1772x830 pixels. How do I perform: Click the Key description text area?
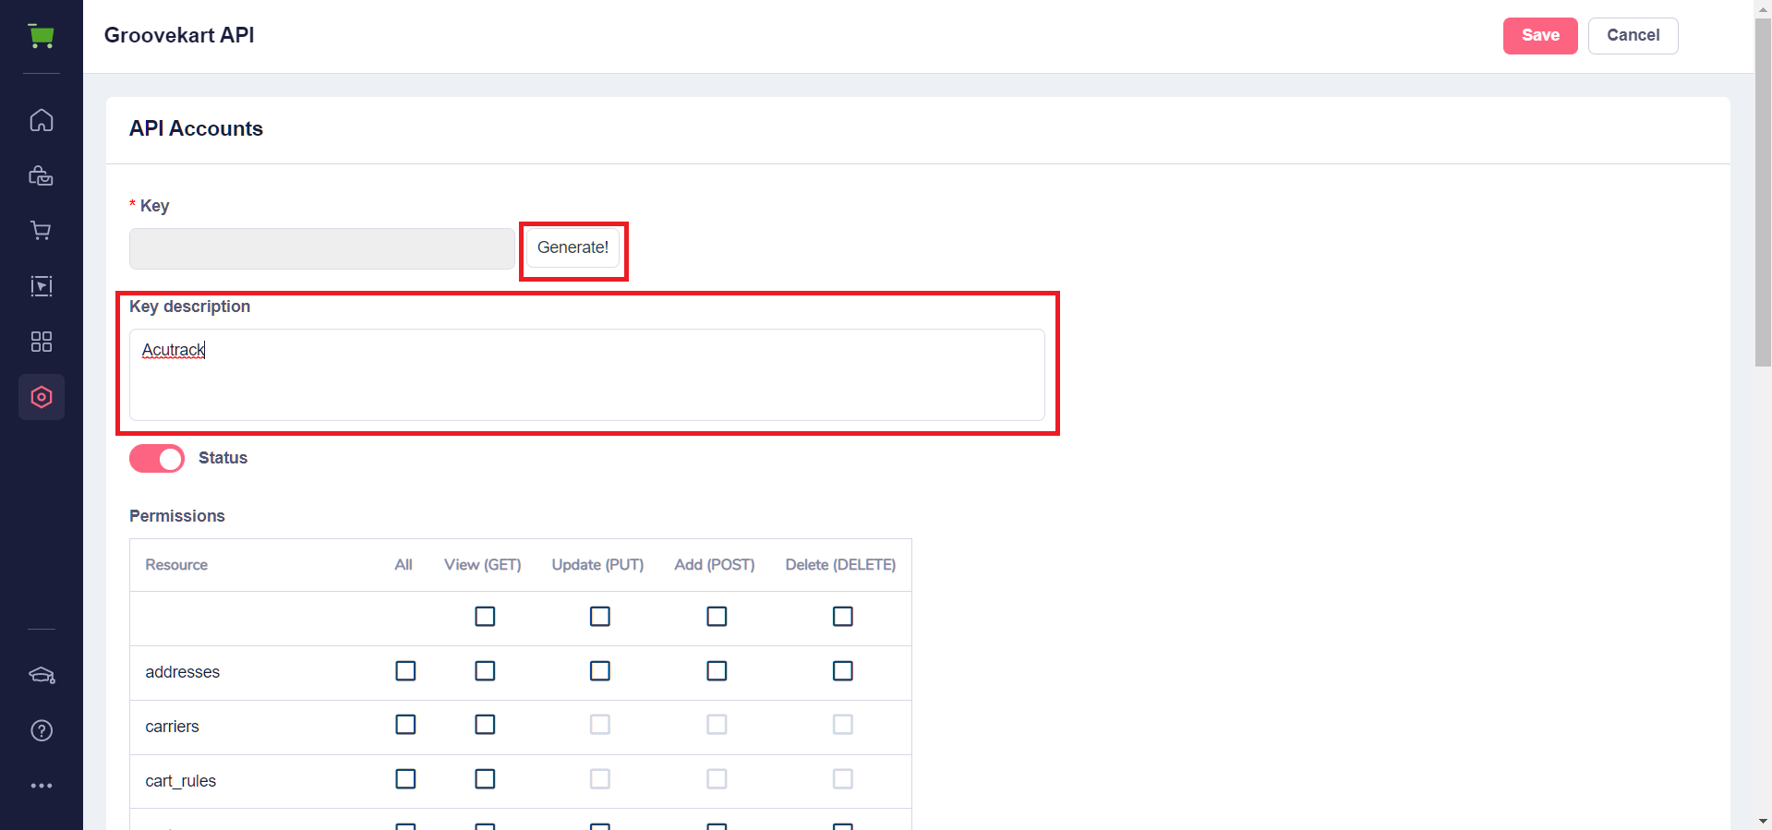(587, 375)
